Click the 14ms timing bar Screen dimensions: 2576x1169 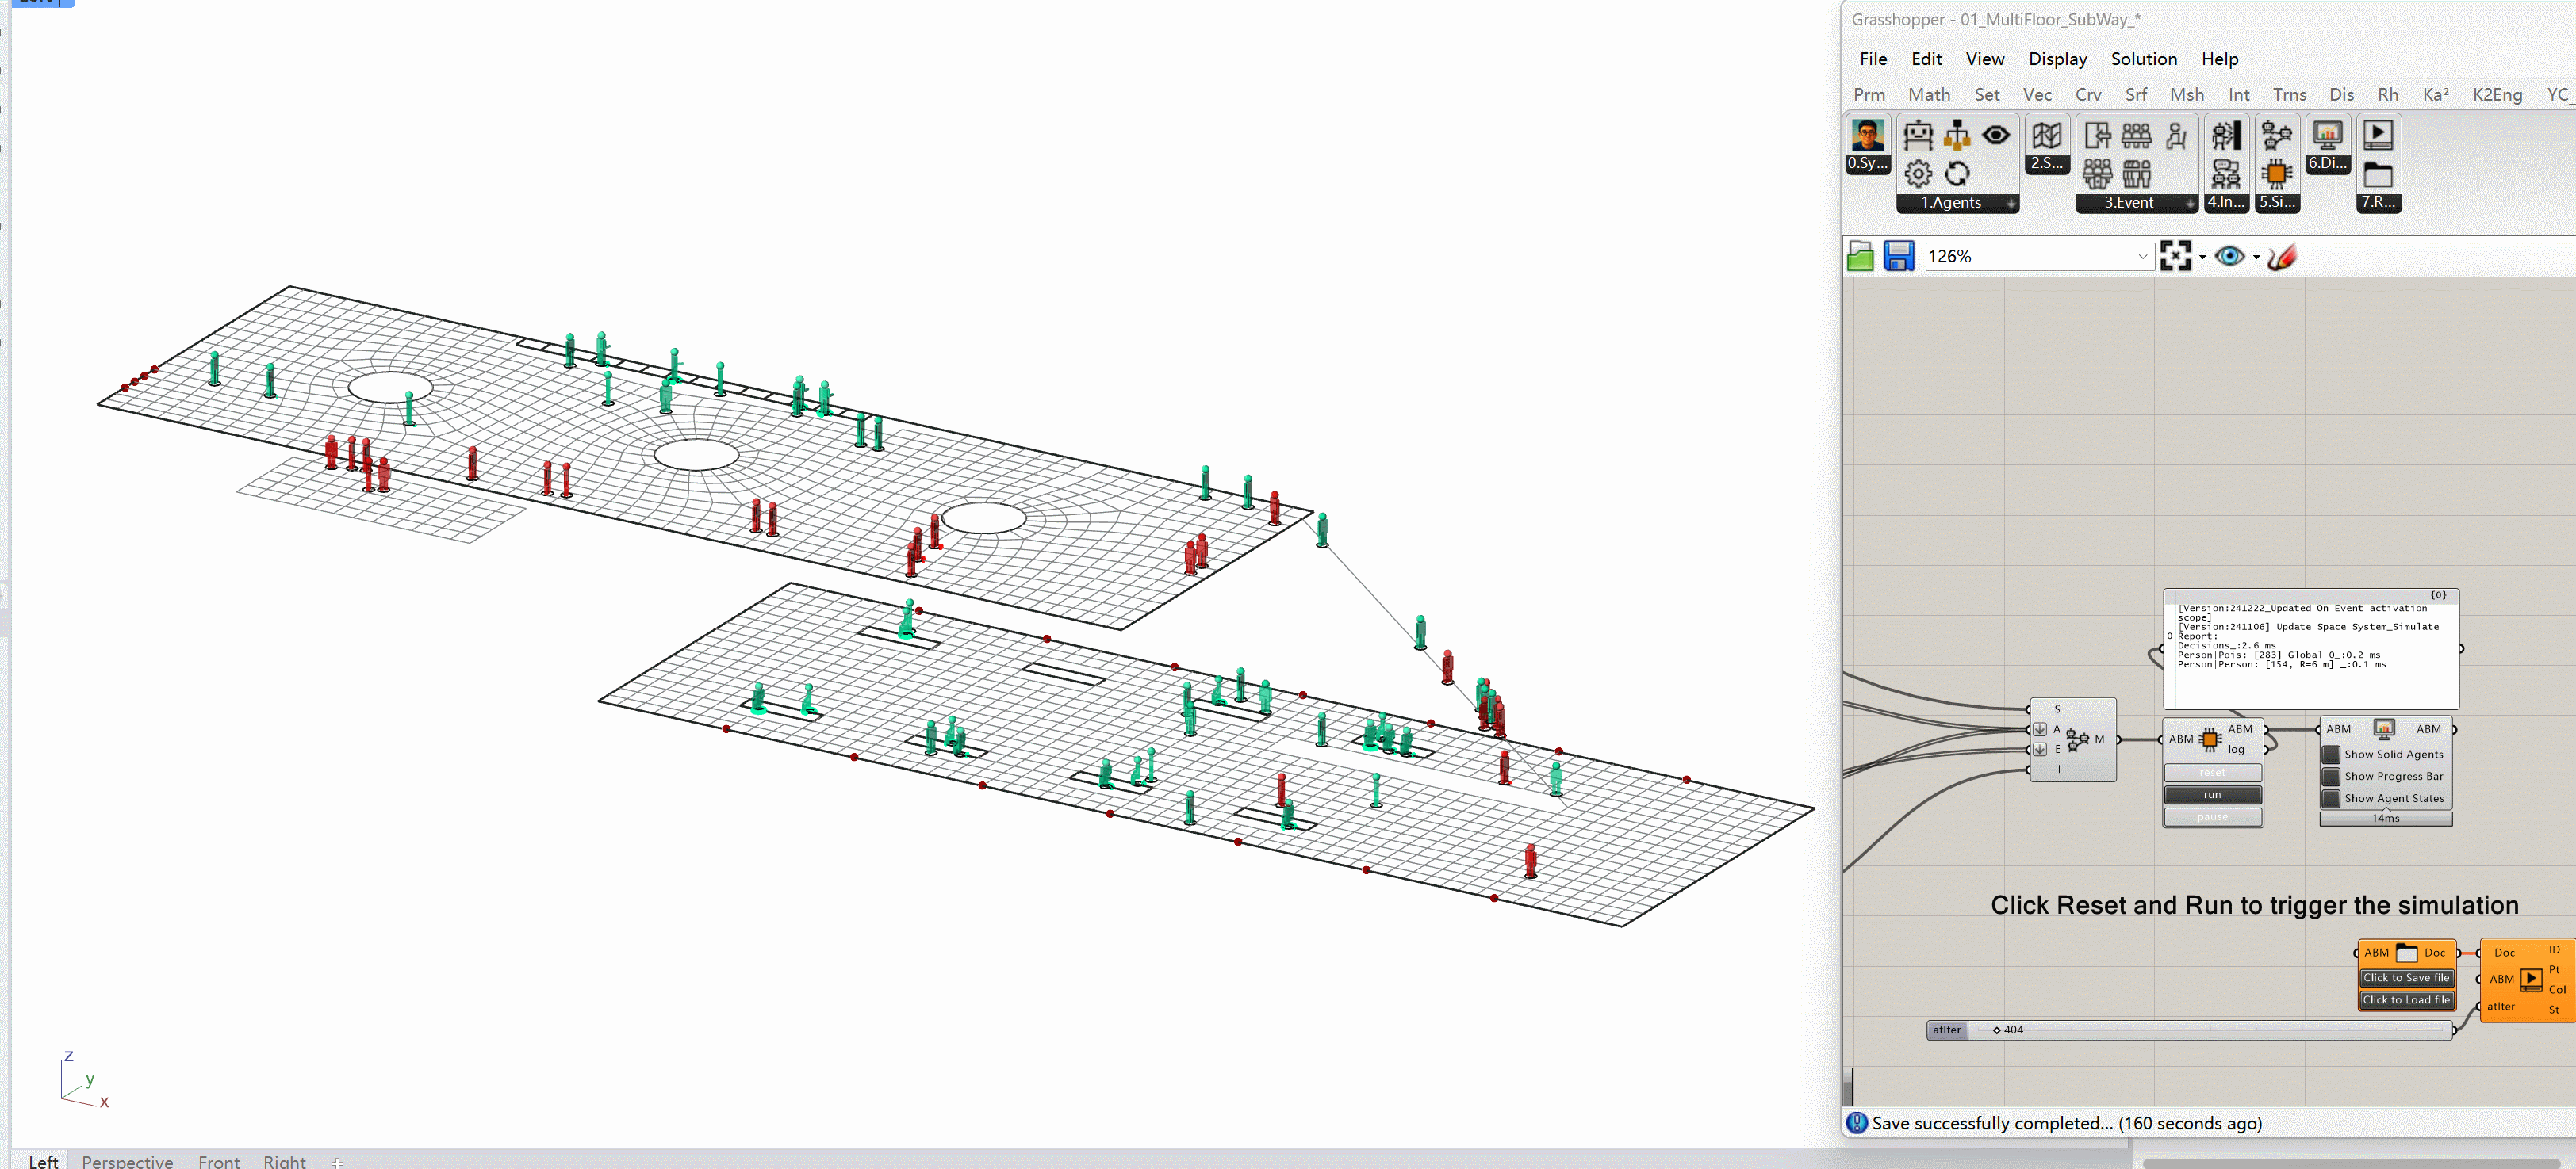coord(2385,818)
